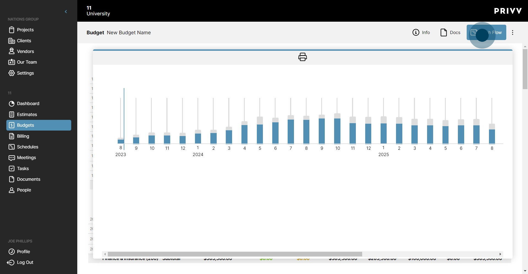The image size is (528, 274).
Task: Open Settings from the sidebar
Action: pos(25,73)
